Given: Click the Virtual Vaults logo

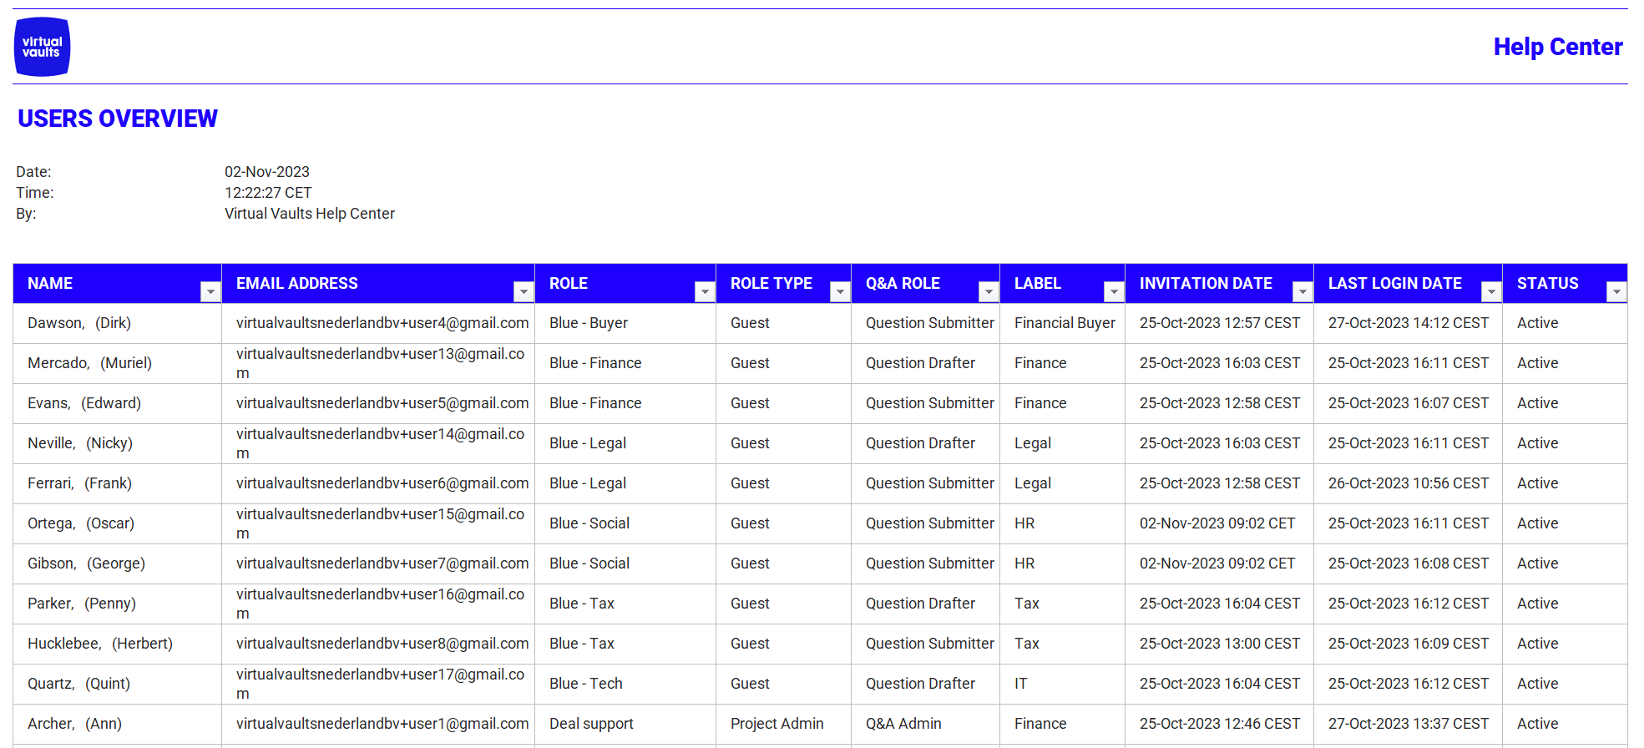Looking at the screenshot, I should (x=42, y=47).
